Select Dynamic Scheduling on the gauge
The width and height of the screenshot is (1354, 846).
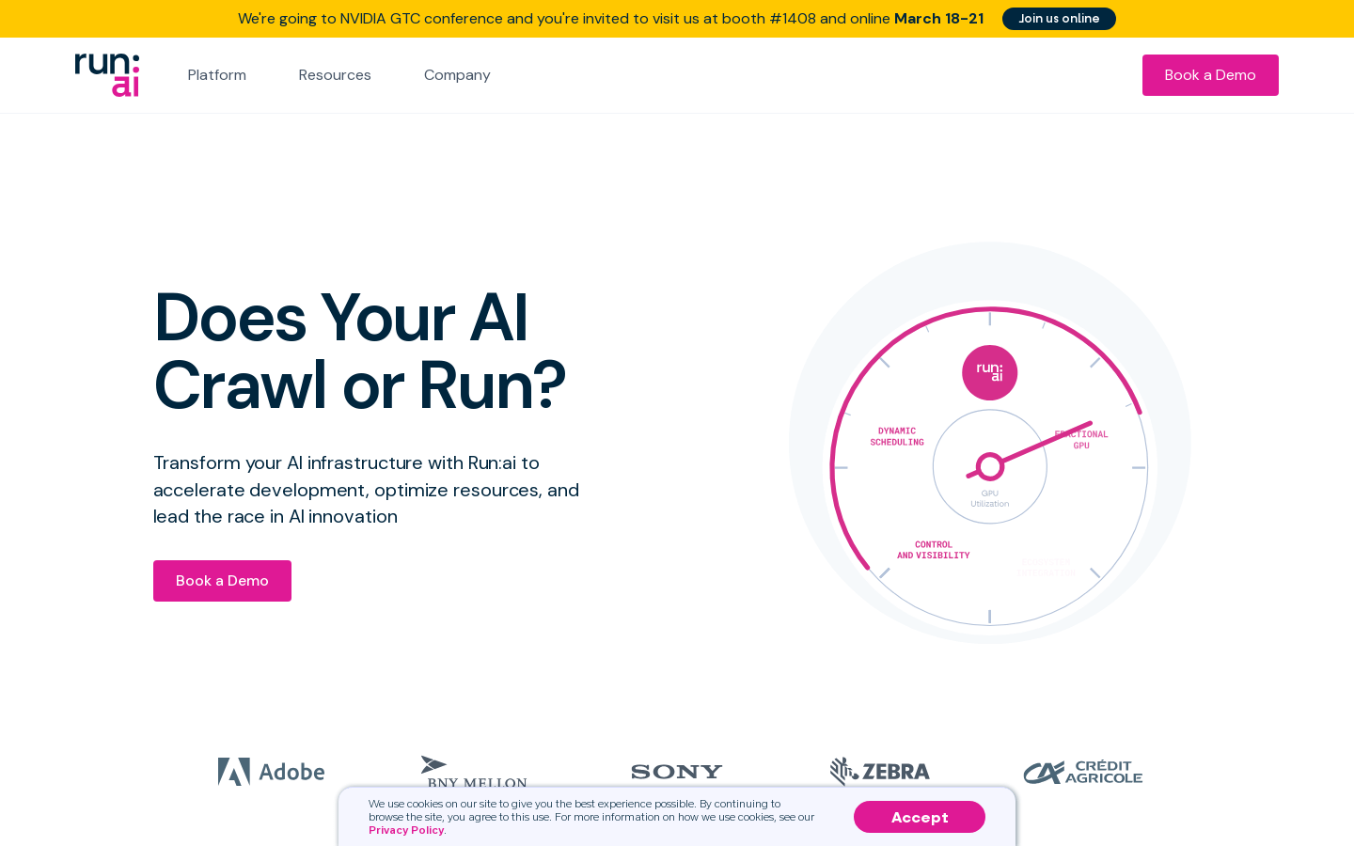[x=896, y=436]
